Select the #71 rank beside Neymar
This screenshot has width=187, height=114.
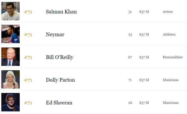pyautogui.click(x=28, y=35)
